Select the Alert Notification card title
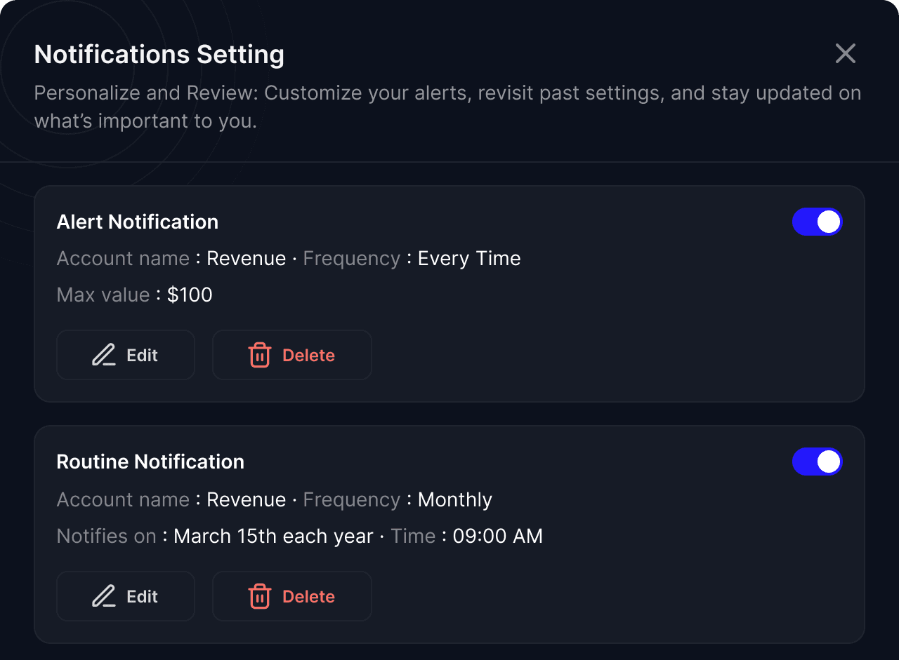899x660 pixels. [138, 222]
